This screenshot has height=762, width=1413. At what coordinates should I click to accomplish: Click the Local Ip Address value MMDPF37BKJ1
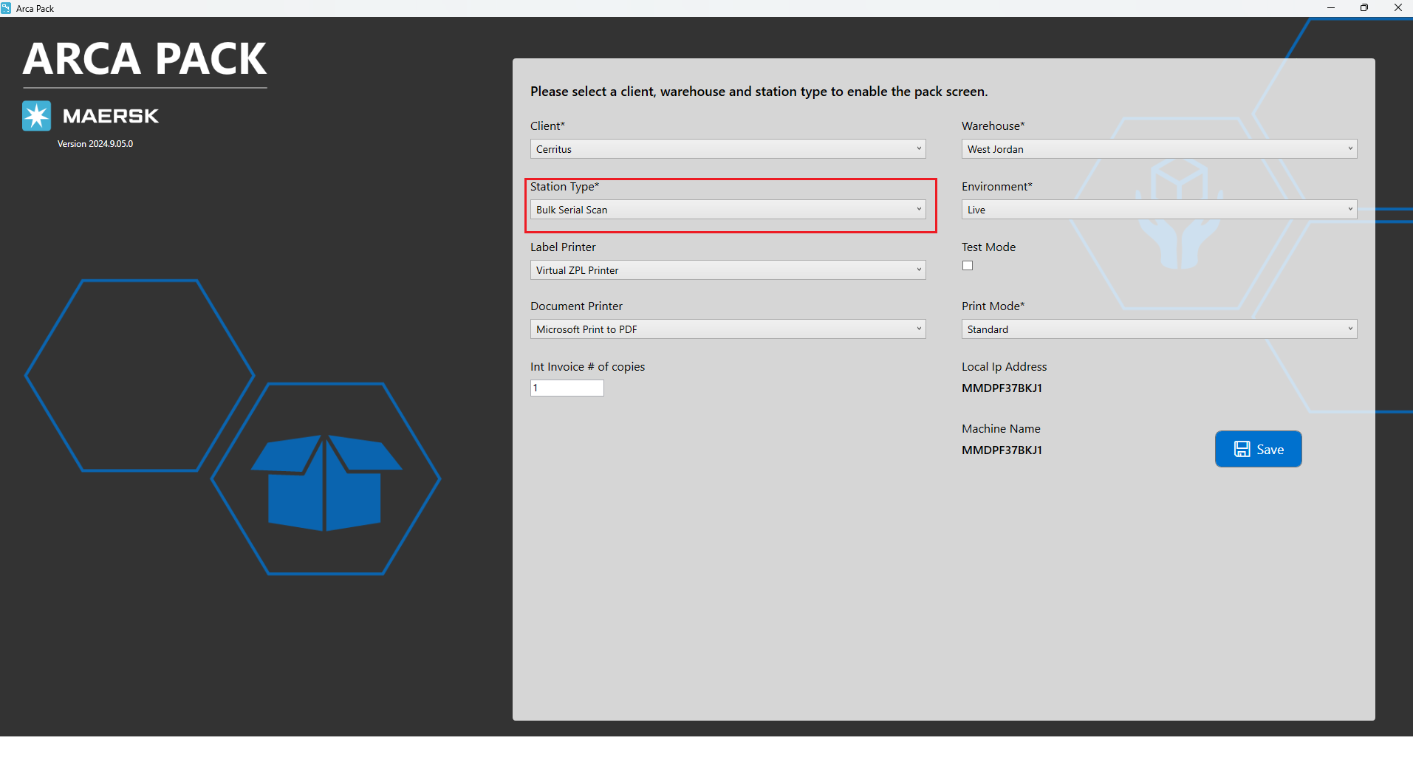click(x=1002, y=388)
